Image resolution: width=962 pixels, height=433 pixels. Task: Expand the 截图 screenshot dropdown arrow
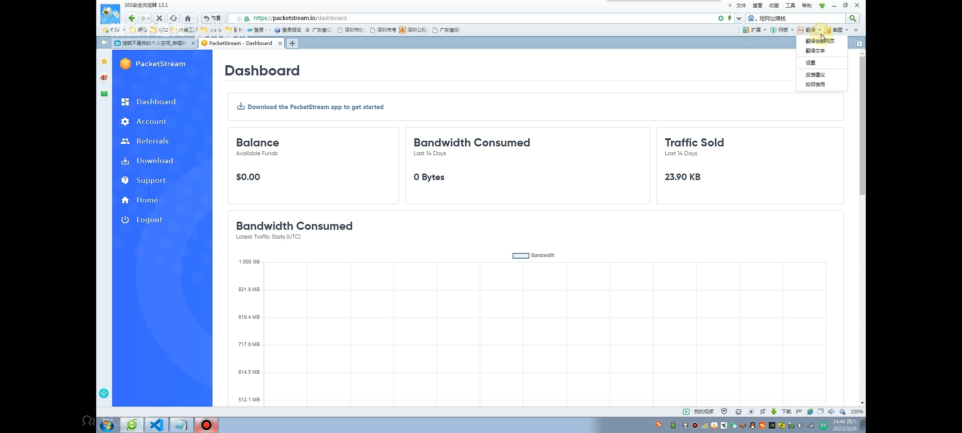[847, 30]
